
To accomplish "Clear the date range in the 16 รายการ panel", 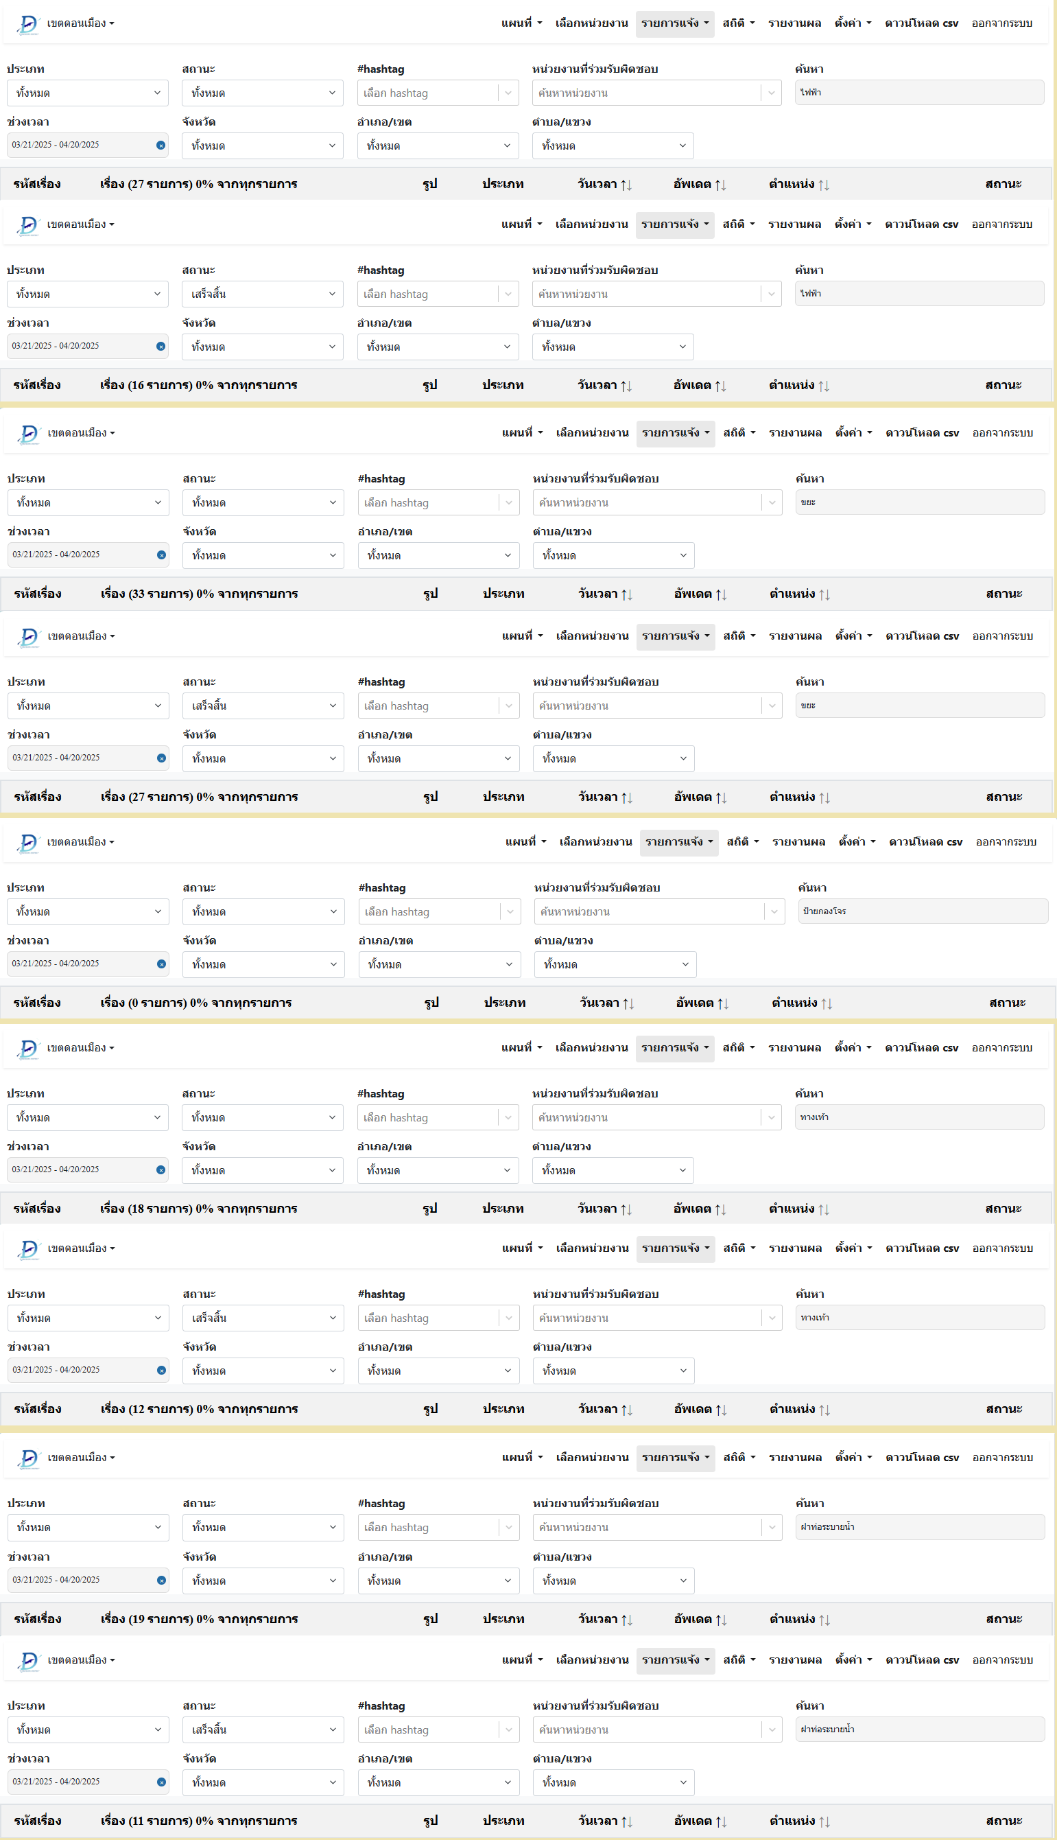I will point(161,347).
